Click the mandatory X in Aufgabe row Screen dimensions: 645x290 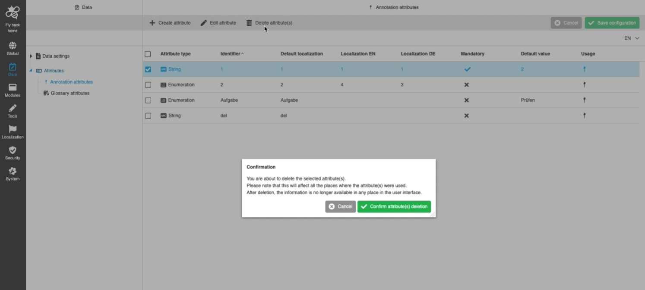point(466,100)
